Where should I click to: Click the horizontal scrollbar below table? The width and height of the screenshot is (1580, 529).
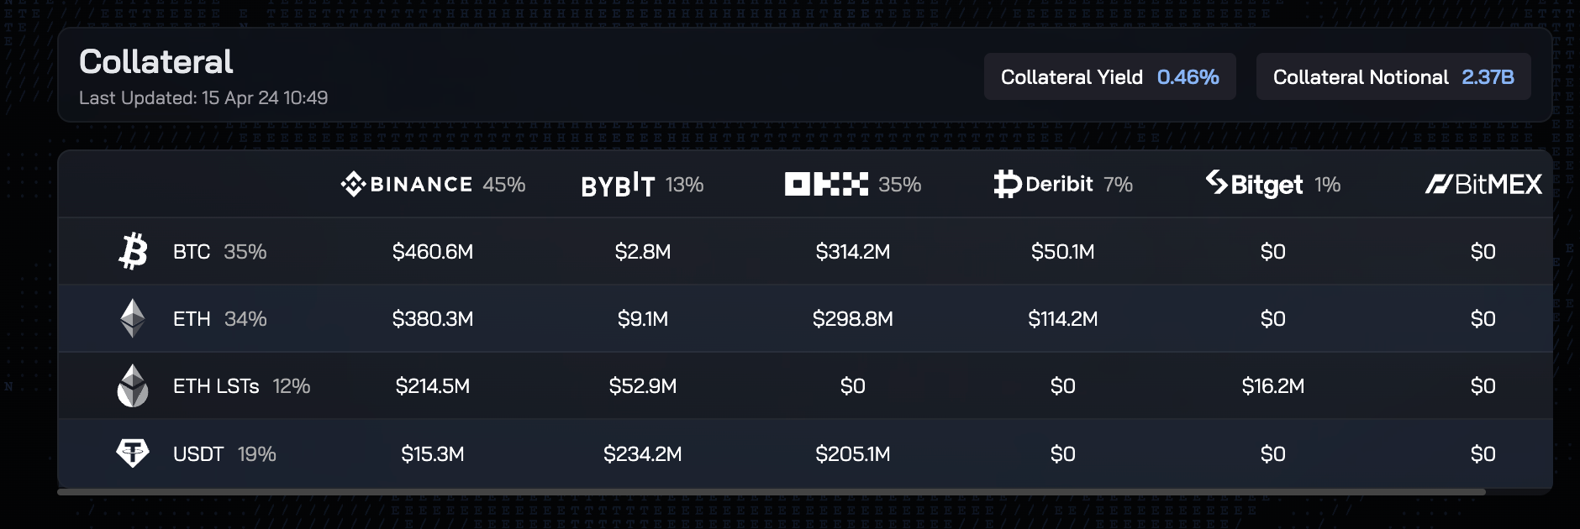point(772,492)
